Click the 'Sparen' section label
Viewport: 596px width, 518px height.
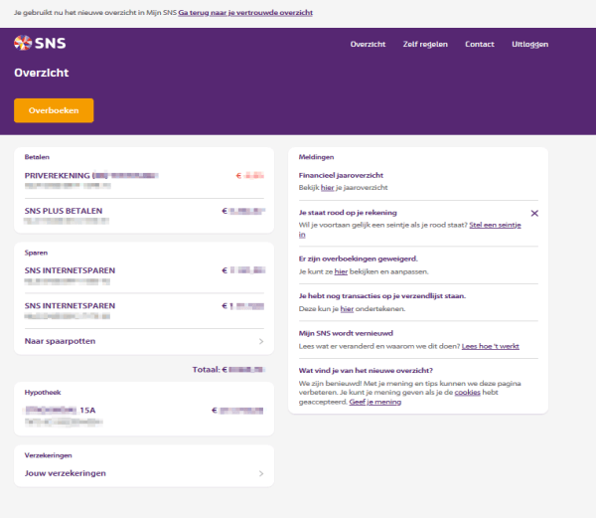(x=36, y=253)
